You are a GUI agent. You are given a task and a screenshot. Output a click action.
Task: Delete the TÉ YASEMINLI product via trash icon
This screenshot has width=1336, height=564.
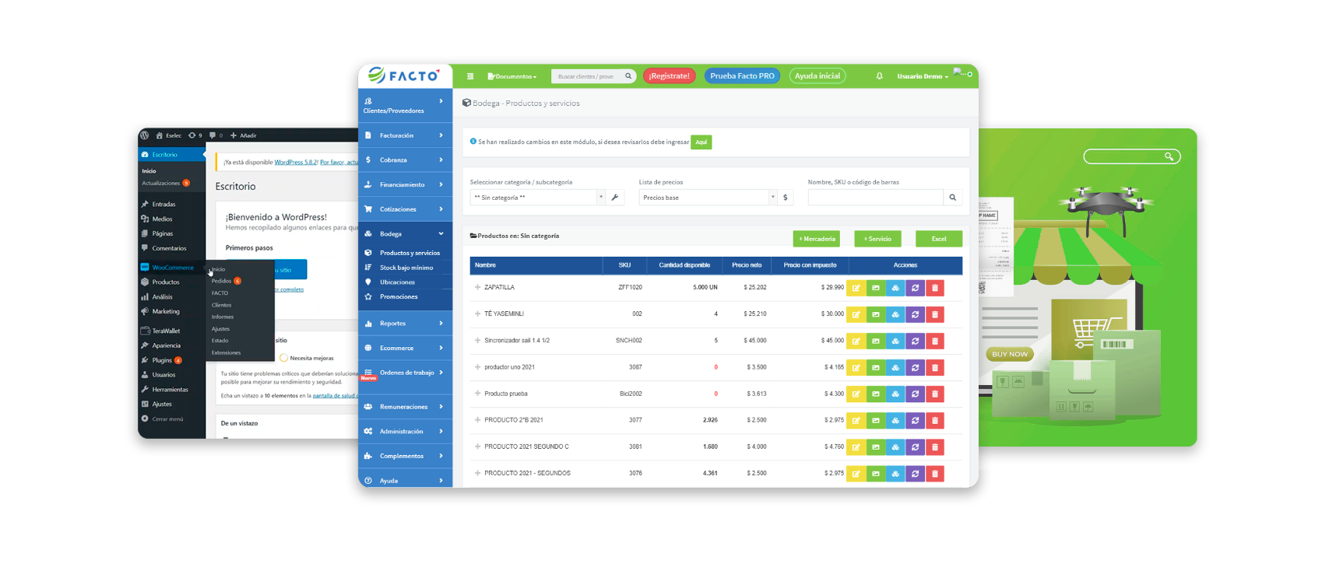click(935, 314)
